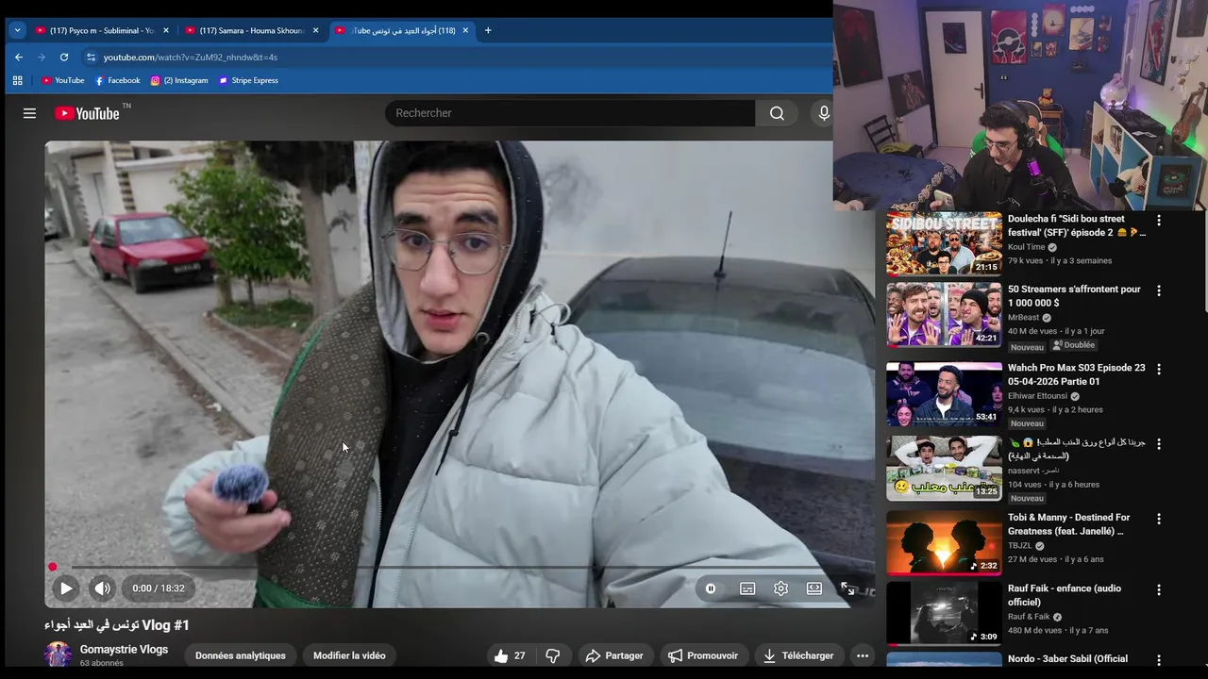Screen dimensions: 1208x679
Task: Open more actions under the video
Action: click(862, 655)
